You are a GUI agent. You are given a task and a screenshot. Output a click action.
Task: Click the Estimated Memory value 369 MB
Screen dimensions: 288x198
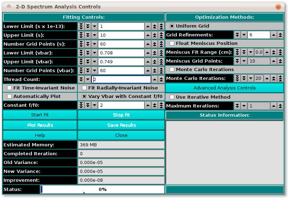[121, 145]
